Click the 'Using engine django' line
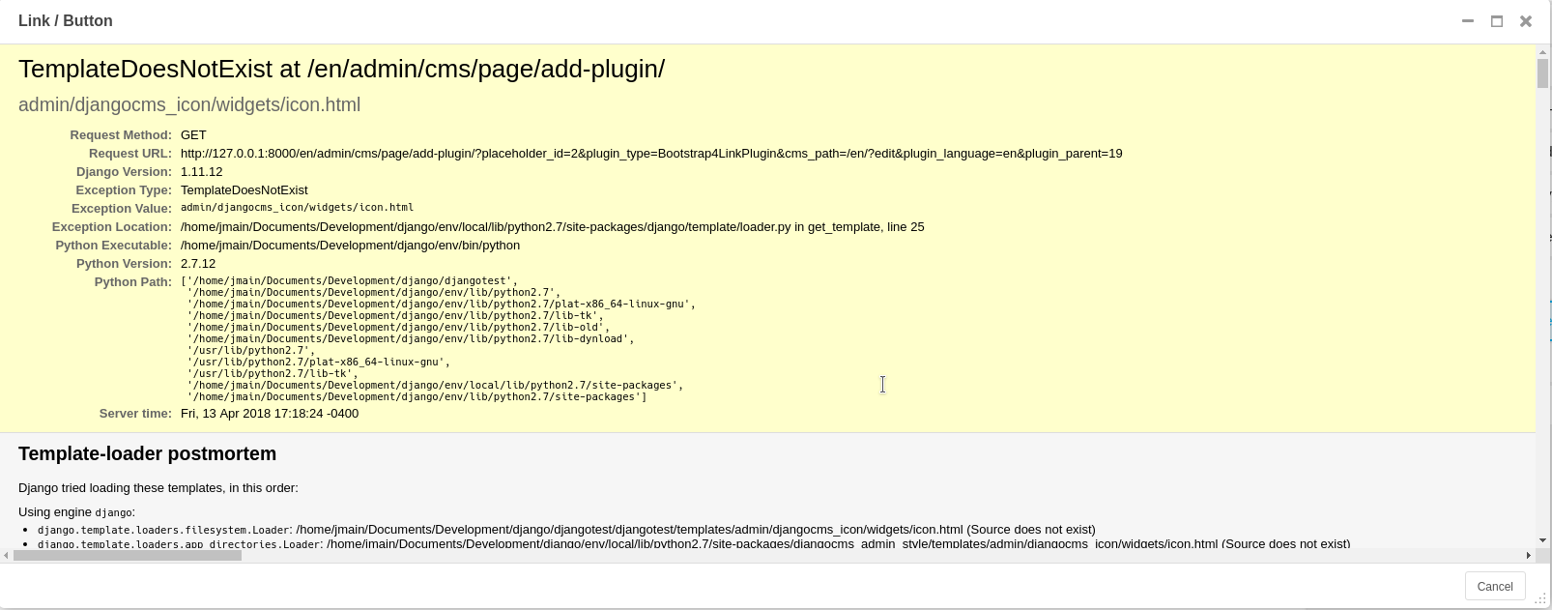 coord(76,511)
